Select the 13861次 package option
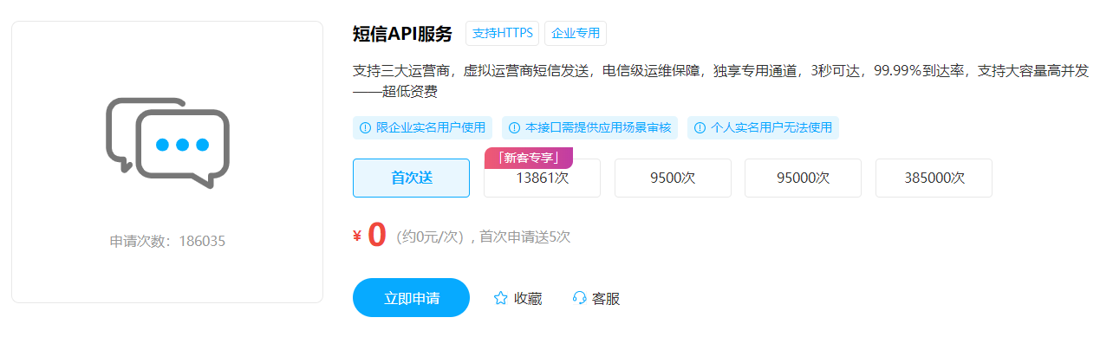This screenshot has height=337, width=1100. tap(542, 178)
